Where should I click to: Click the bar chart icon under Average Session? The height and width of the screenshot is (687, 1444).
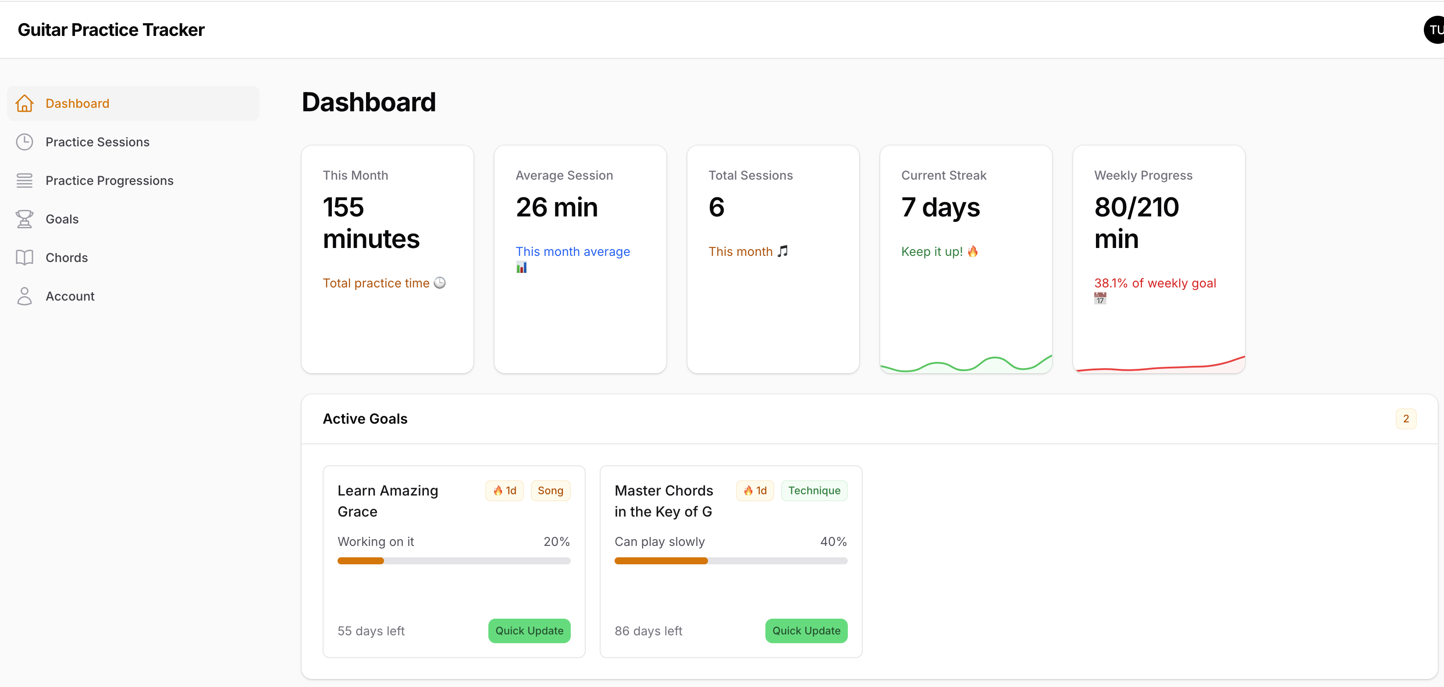pyautogui.click(x=521, y=267)
